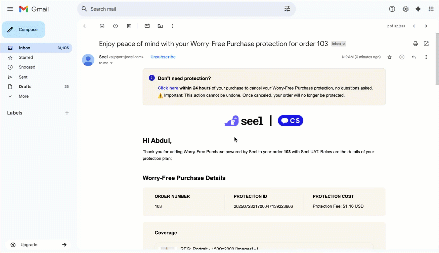
Task: Delete the email with the trash icon
Action: [129, 26]
